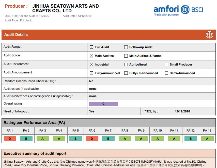Check the Follow-up Audit checkbox
This screenshot has width=217, height=168.
point(126,47)
